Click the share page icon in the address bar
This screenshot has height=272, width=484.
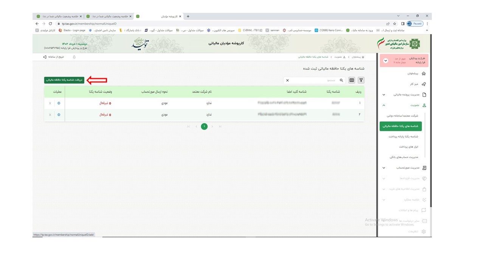click(x=388, y=23)
